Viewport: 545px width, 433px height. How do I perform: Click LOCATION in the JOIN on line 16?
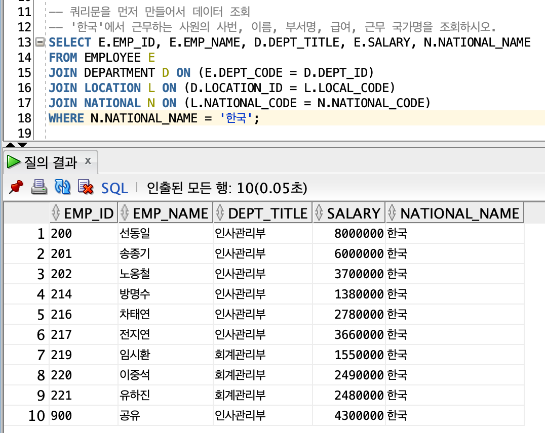tap(112, 88)
